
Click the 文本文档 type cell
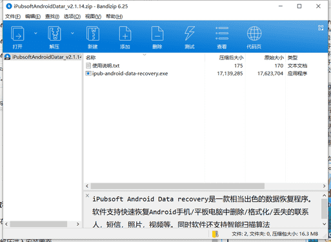(x=297, y=66)
